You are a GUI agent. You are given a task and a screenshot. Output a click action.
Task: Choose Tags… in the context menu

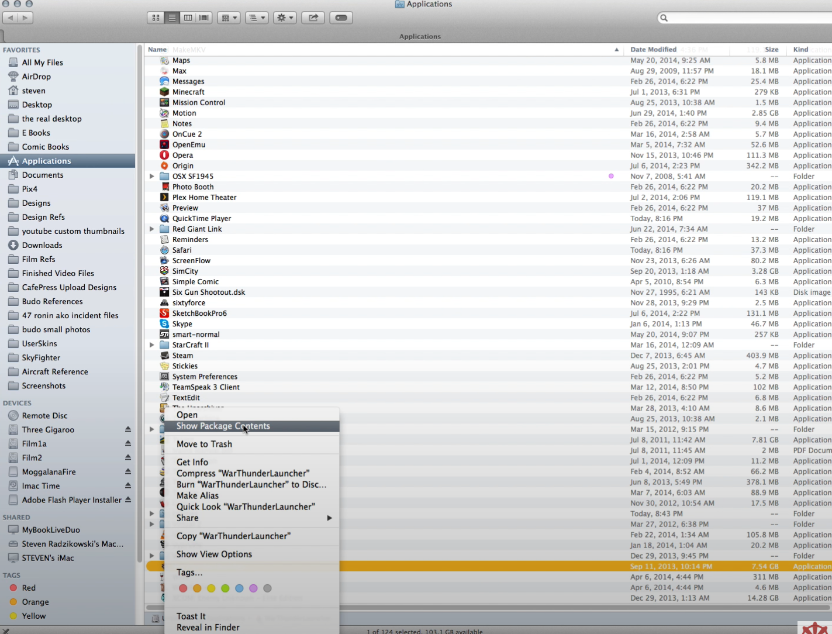[251, 572]
